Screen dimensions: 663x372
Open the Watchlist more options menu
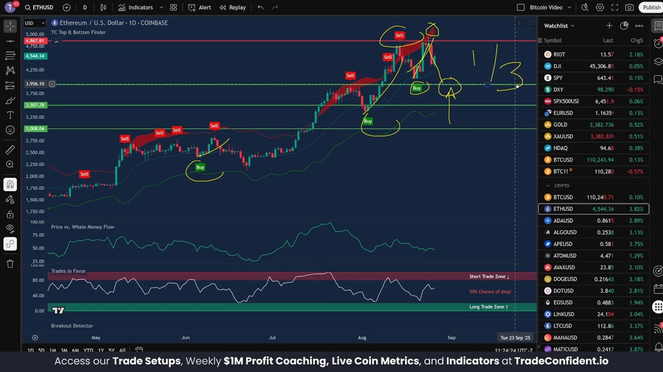pyautogui.click(x=639, y=25)
